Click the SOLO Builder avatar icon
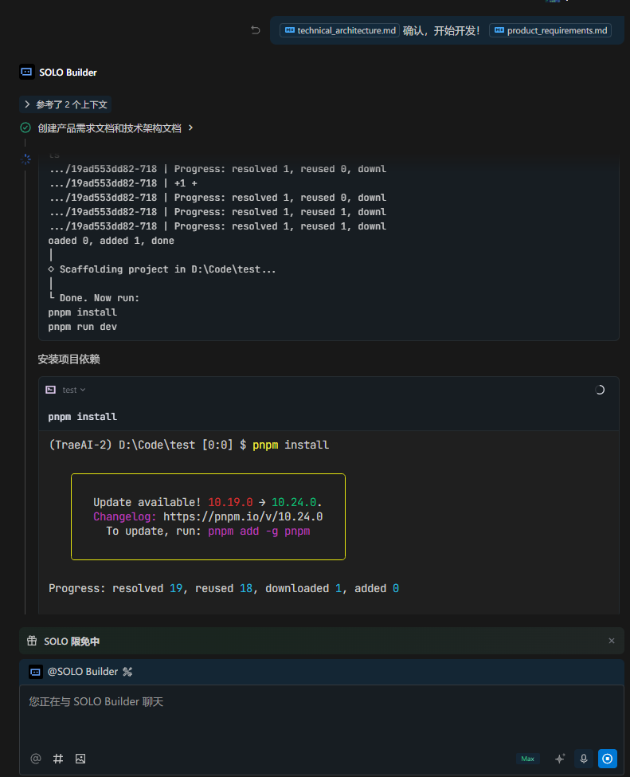This screenshot has width=630, height=777. [26, 73]
